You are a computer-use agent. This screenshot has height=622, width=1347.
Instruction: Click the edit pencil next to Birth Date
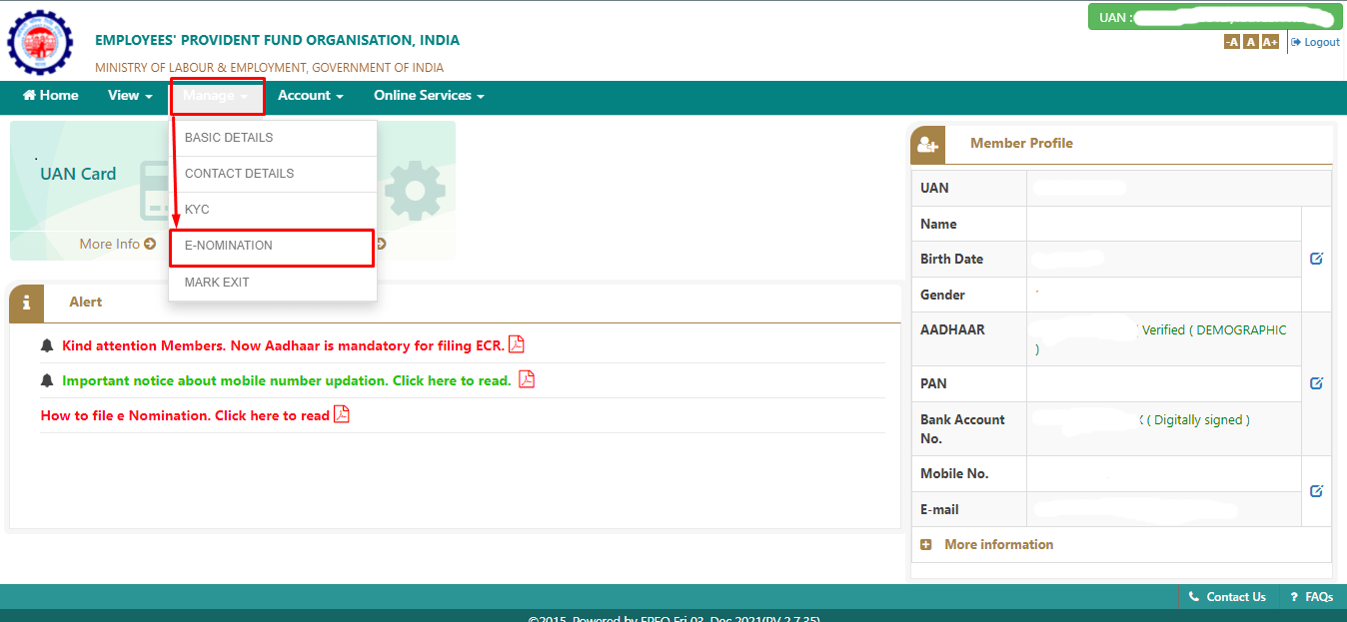pyautogui.click(x=1316, y=258)
